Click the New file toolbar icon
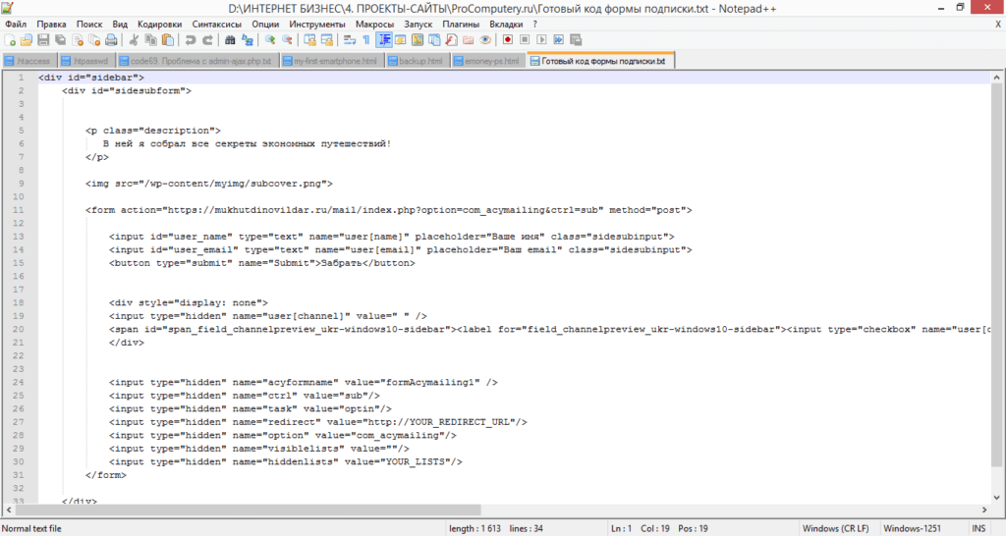The width and height of the screenshot is (1006, 536). tap(10, 40)
